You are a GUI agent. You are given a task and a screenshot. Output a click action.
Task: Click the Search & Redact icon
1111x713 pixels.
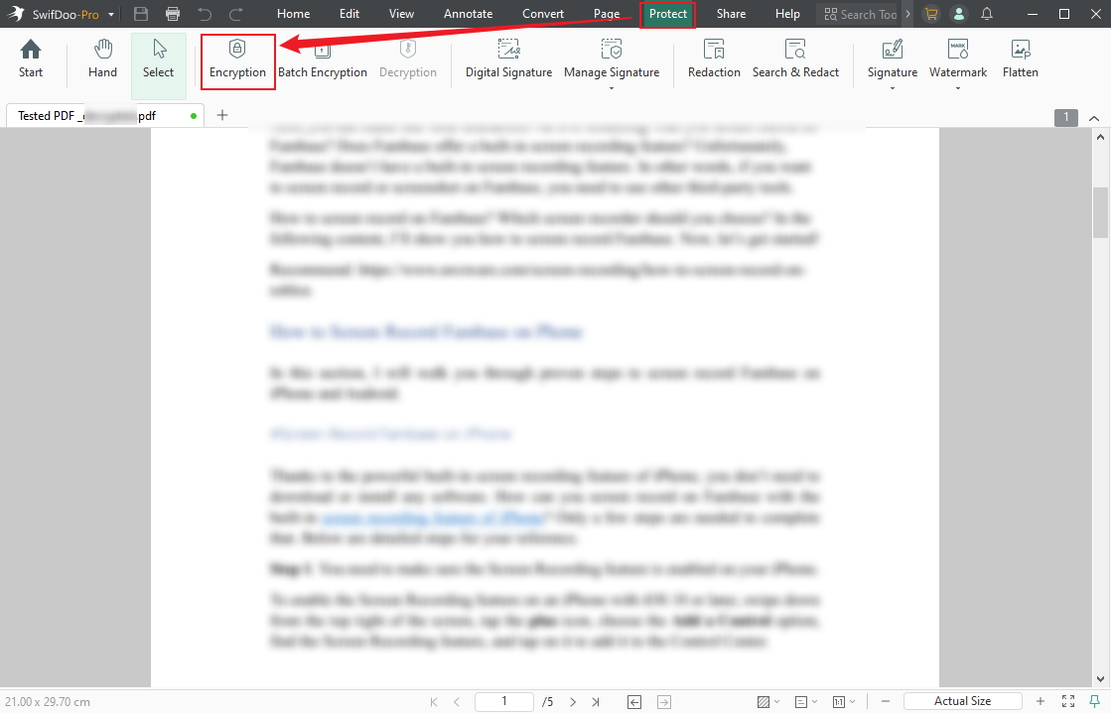(x=795, y=50)
